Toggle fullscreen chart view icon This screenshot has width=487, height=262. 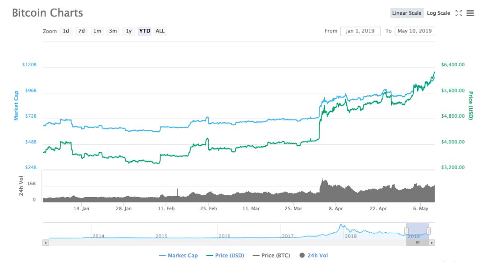click(459, 13)
